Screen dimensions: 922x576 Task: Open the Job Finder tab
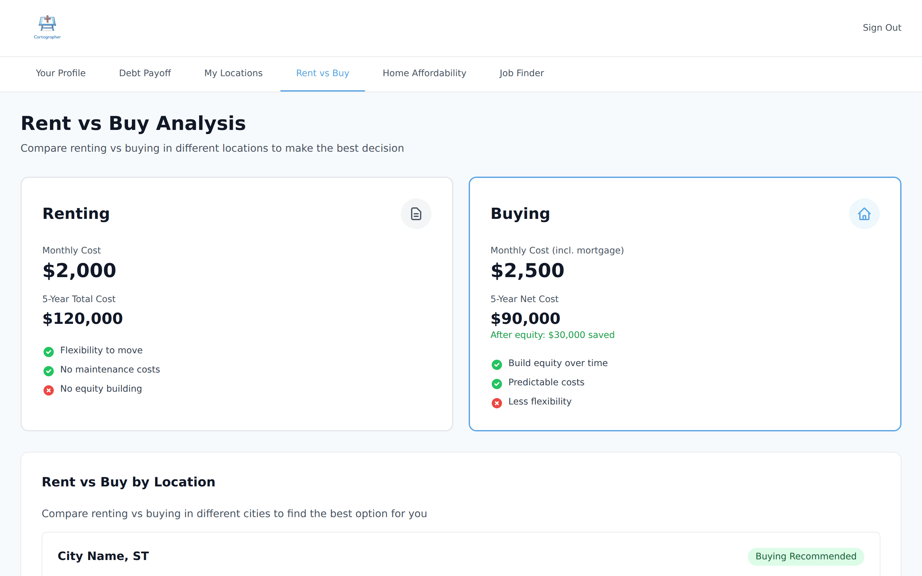pos(522,73)
